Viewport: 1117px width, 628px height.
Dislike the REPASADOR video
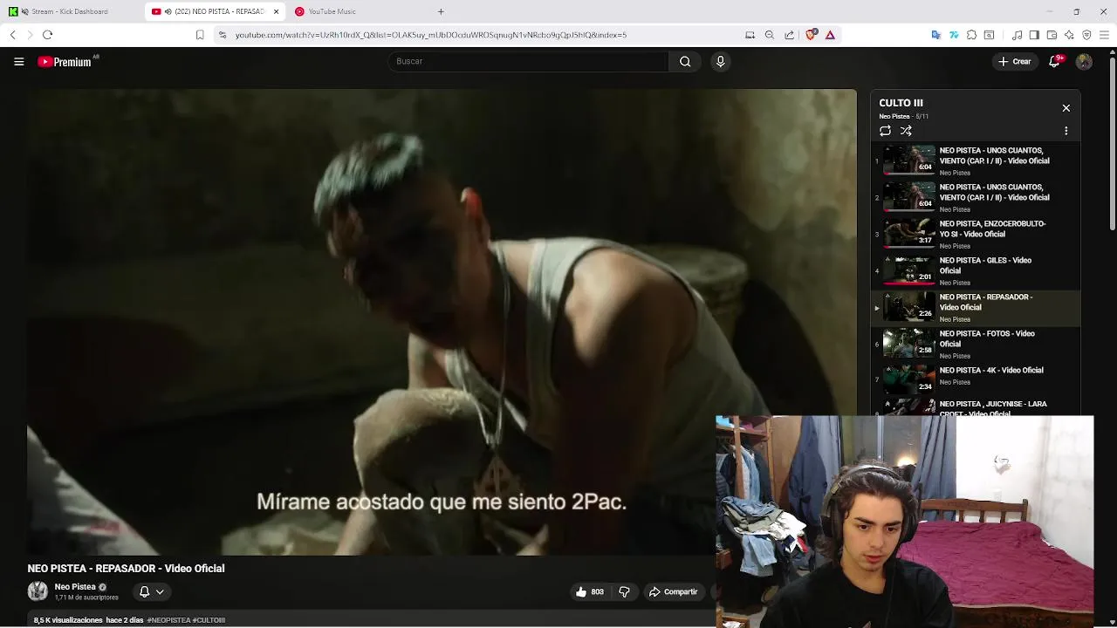pos(624,591)
